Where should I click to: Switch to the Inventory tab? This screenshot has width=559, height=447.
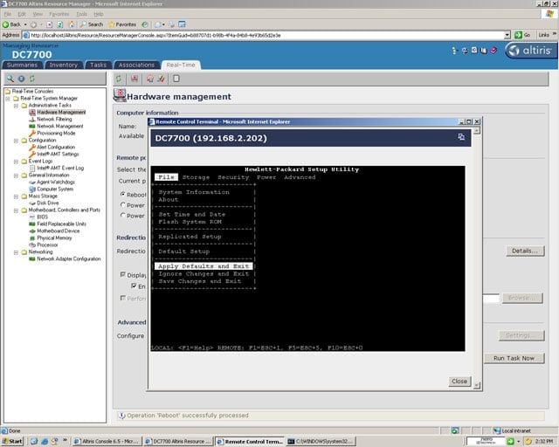(x=64, y=65)
